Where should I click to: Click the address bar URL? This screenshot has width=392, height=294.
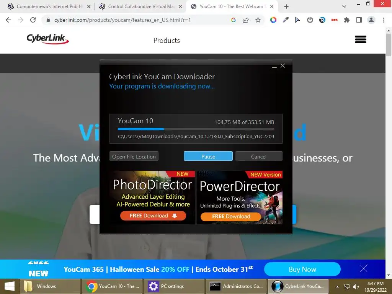122,20
